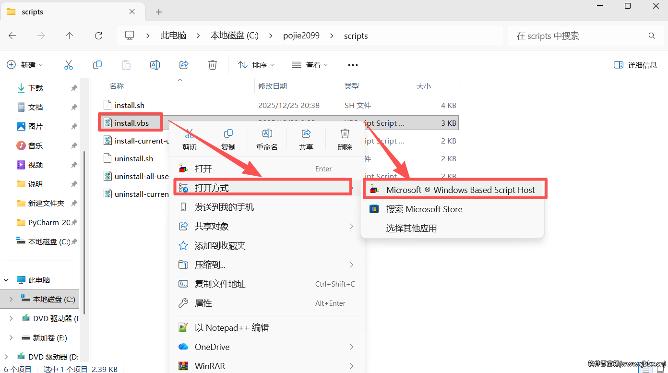Select 搜索 Microsoft Store in submenu
This screenshot has height=373, width=668.
pos(453,209)
